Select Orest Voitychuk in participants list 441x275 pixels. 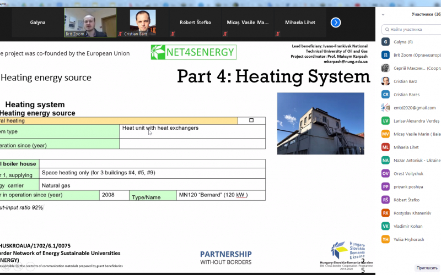(x=408, y=174)
